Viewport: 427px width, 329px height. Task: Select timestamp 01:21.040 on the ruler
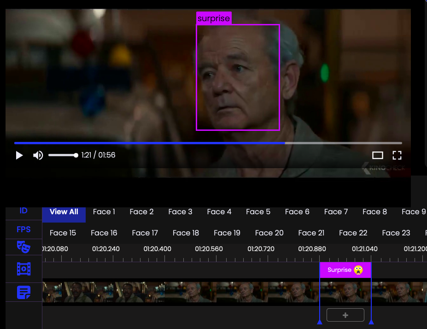point(365,249)
